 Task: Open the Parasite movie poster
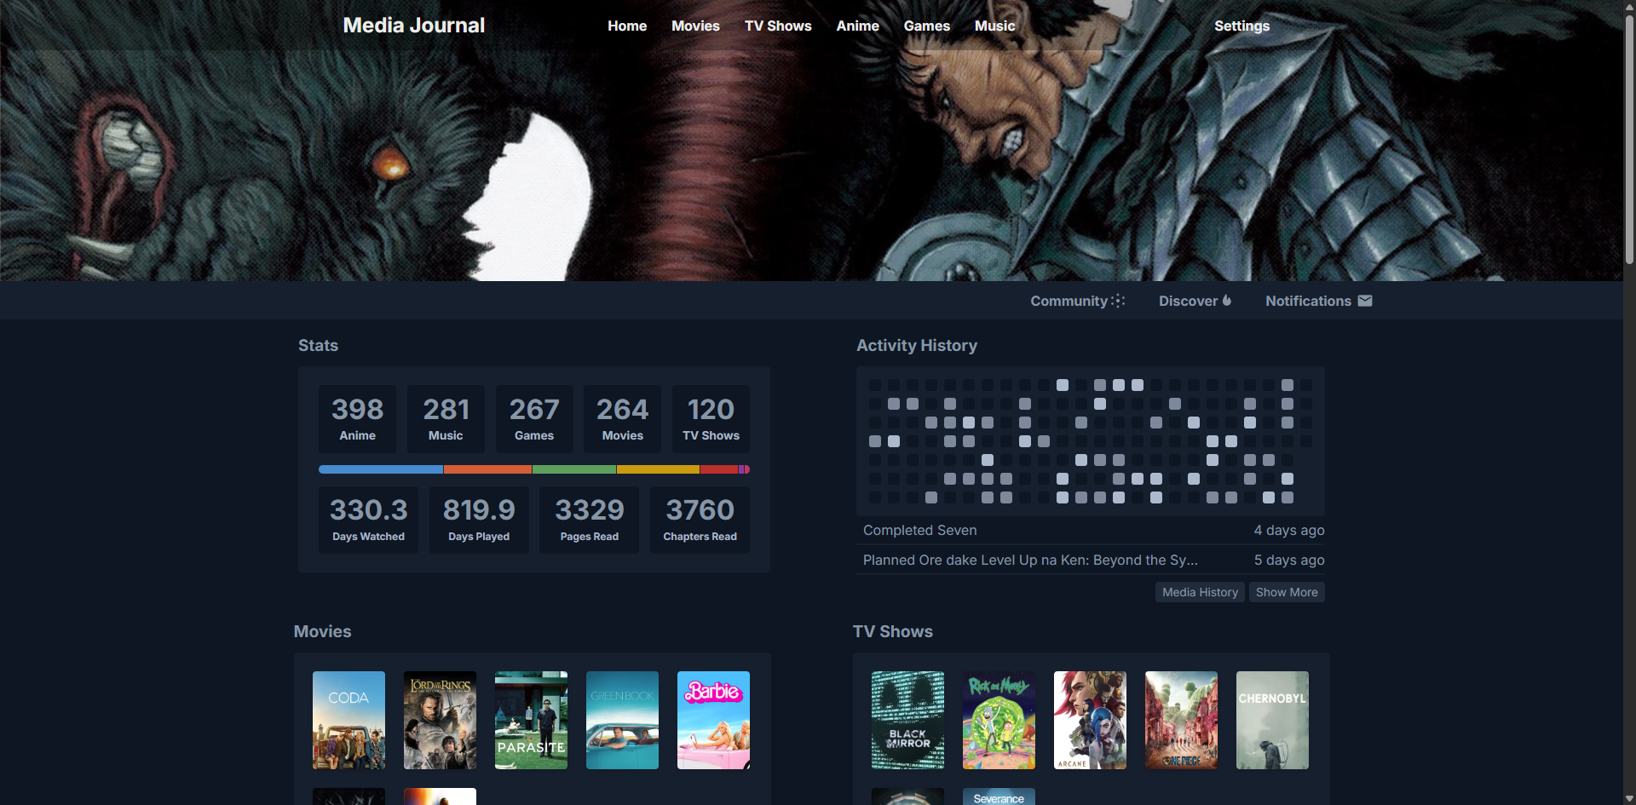coord(531,721)
